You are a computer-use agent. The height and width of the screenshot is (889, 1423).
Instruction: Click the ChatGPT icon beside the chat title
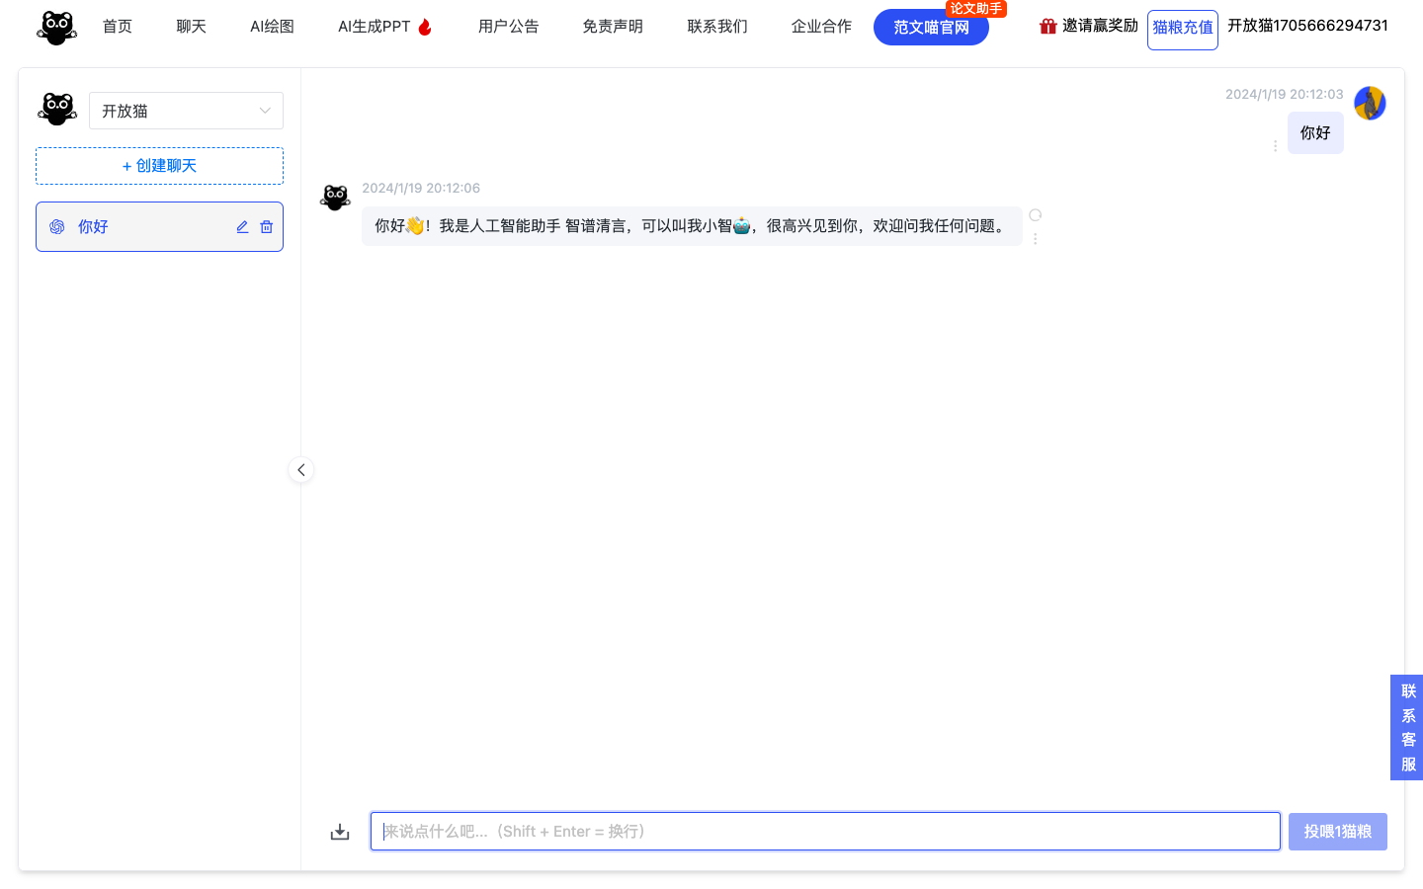click(56, 226)
